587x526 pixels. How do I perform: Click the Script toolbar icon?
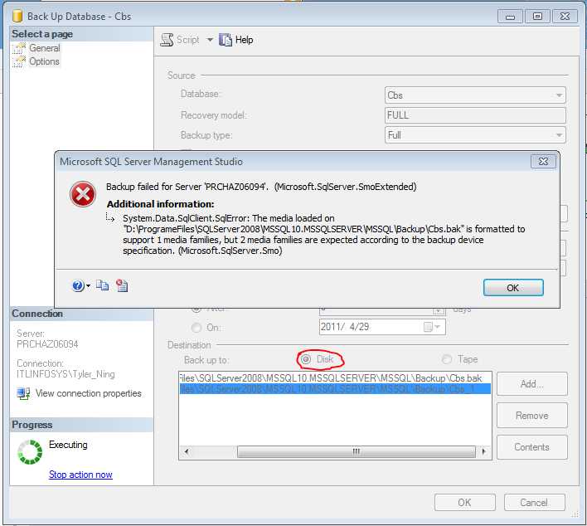coord(167,40)
